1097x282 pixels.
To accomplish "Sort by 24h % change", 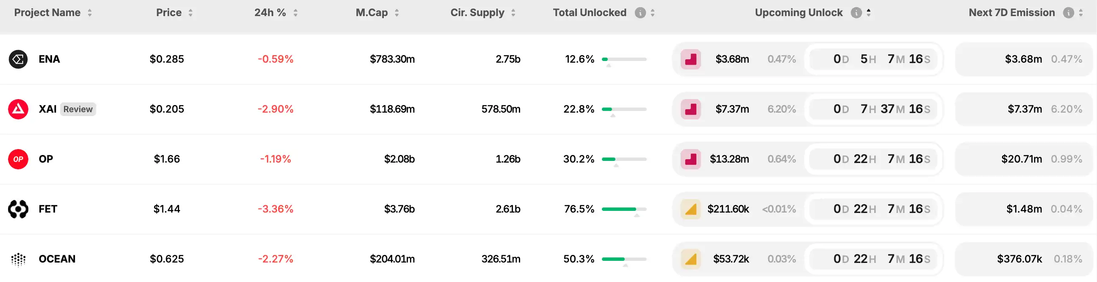I will 295,13.
